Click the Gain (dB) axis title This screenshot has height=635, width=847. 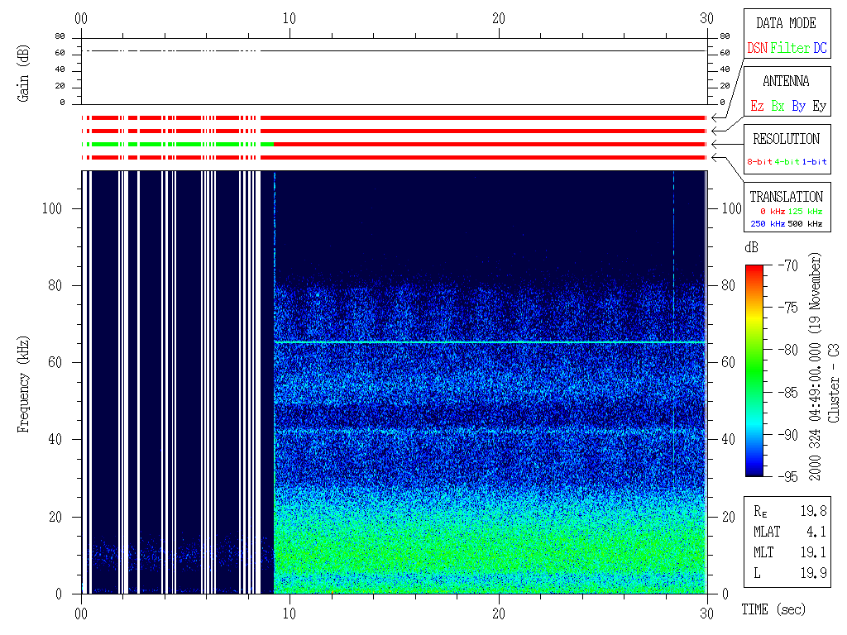pos(24,71)
